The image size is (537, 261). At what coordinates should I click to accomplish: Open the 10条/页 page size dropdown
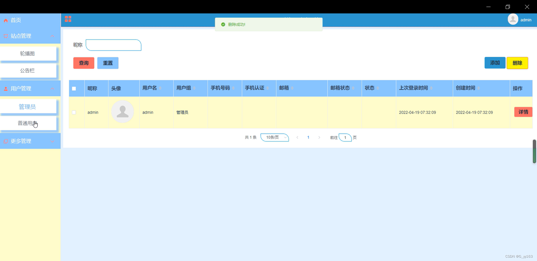click(x=275, y=137)
